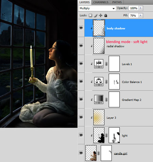Hide the radial shadow layer
Viewport: 153px width, 162px height.
(x=81, y=46)
